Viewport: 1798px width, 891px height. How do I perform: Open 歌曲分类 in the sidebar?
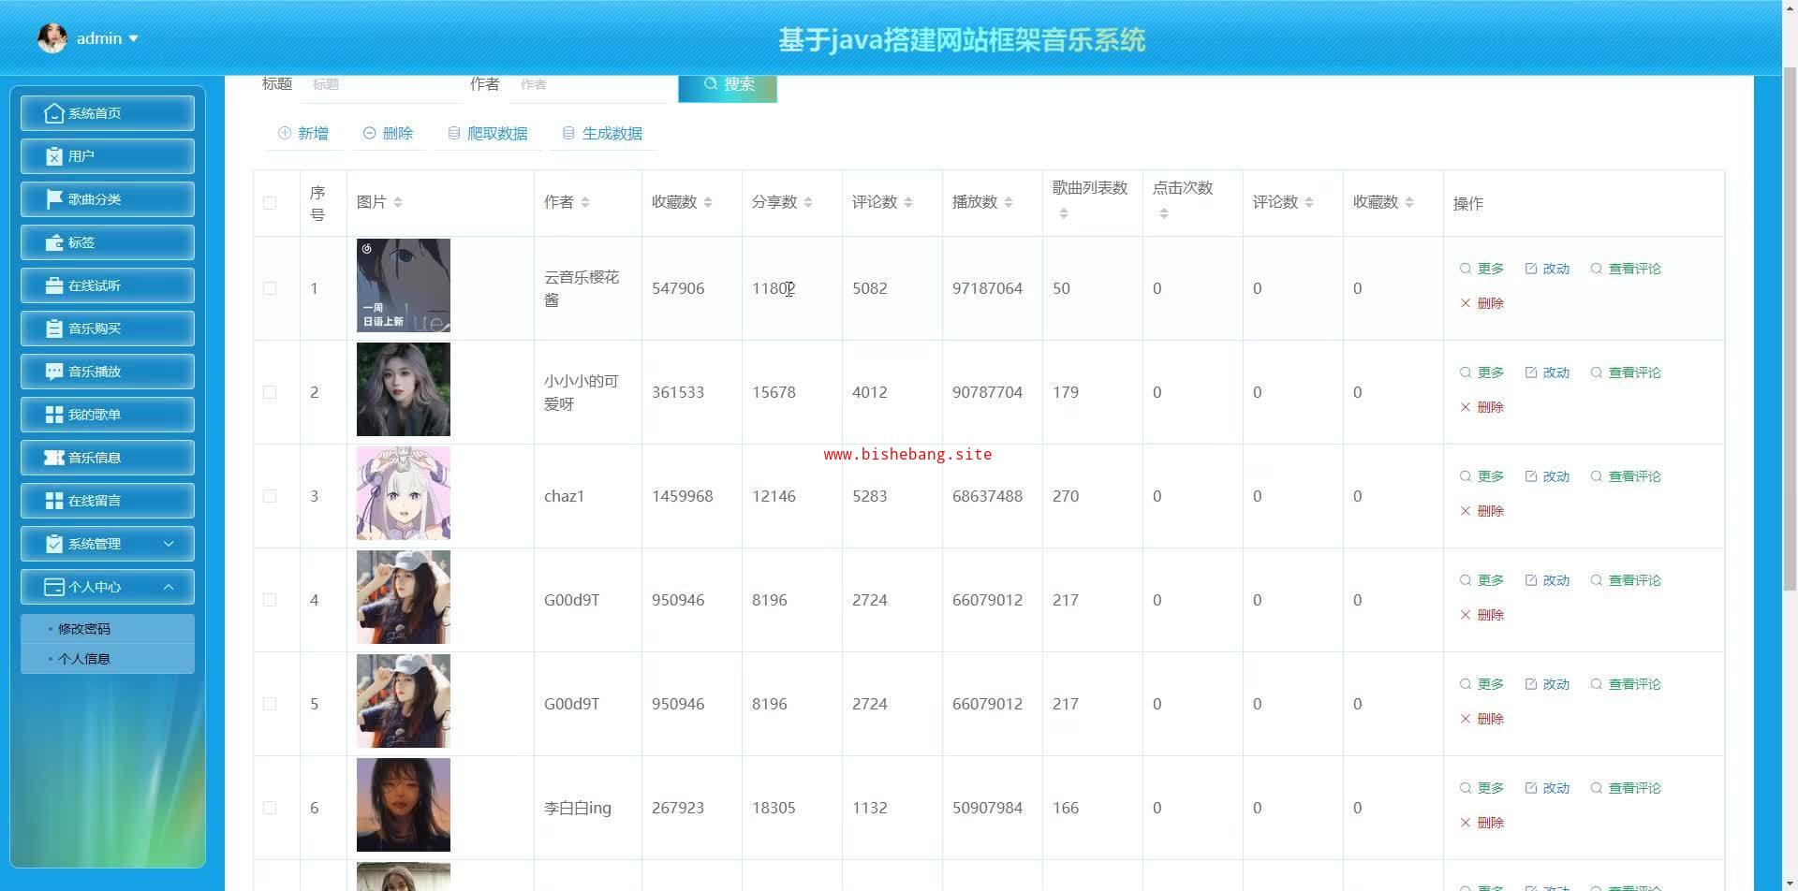click(x=108, y=199)
